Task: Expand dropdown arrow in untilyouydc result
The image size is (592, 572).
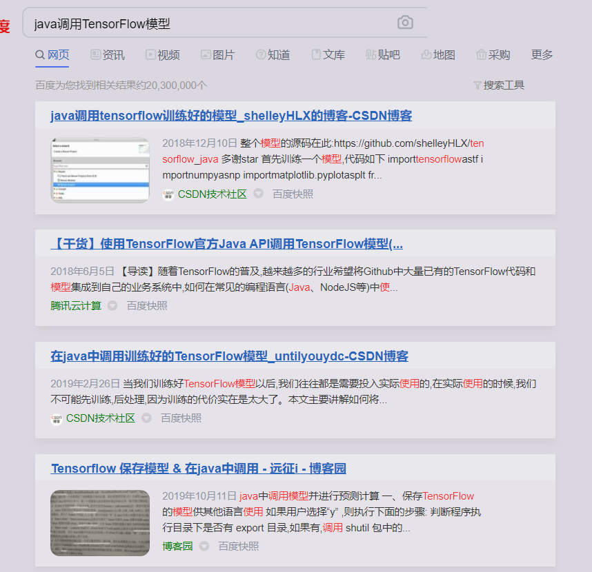Action: 146,418
